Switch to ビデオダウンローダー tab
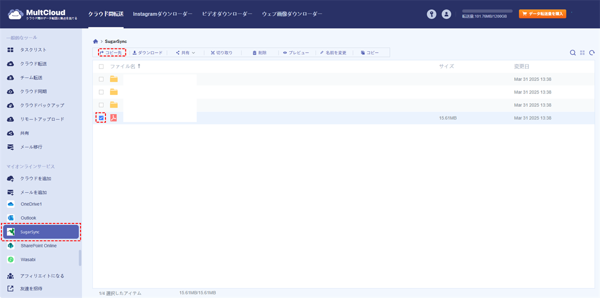This screenshot has width=600, height=298. (x=227, y=14)
